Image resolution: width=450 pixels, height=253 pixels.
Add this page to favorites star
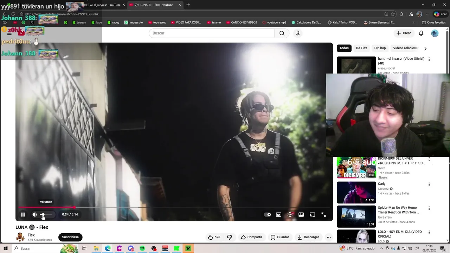point(393,14)
